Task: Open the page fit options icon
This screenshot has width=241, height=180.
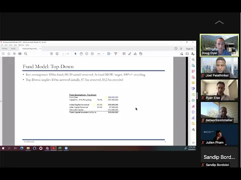Action: click(x=109, y=53)
